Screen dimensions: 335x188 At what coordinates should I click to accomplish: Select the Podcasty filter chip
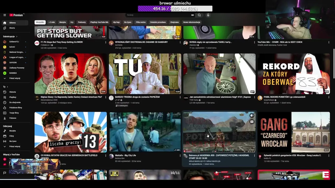82,22
